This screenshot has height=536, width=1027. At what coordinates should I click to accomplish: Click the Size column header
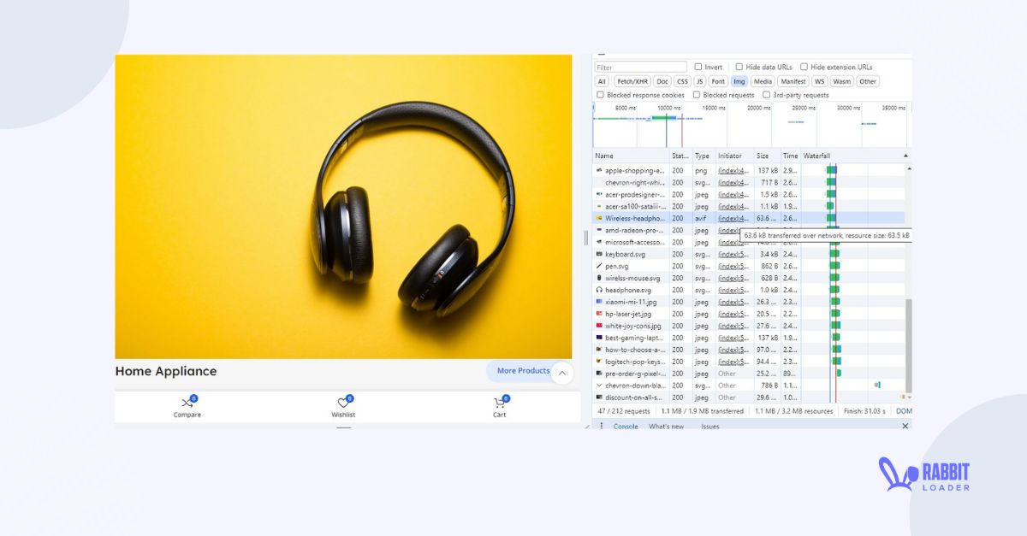pyautogui.click(x=763, y=156)
